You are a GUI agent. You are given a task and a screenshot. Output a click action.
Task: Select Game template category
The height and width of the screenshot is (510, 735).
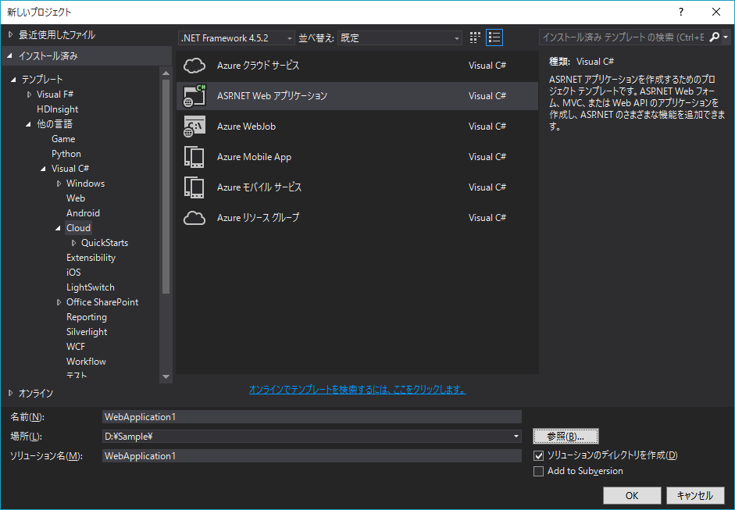coord(63,139)
